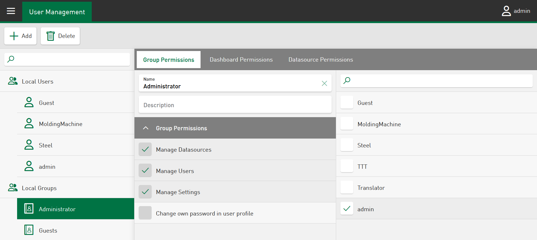The width and height of the screenshot is (537, 240).
Task: Enable Change own password in user profile
Action: tap(145, 213)
